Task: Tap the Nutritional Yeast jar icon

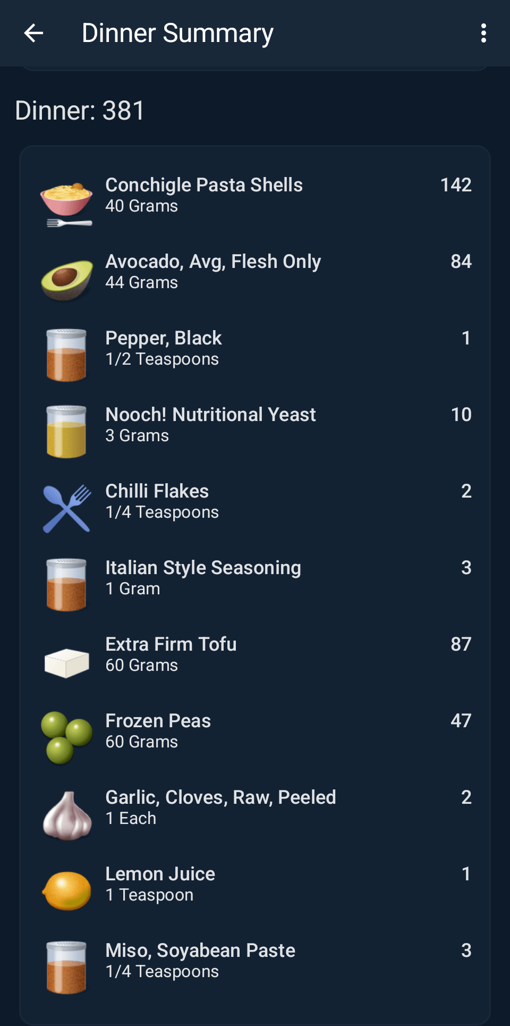Action: pyautogui.click(x=66, y=432)
